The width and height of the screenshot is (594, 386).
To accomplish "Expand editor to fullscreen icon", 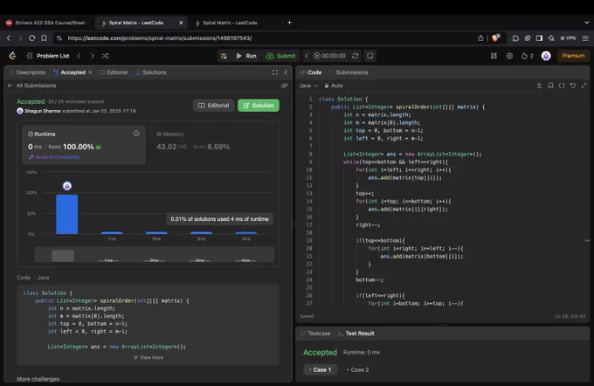I will click(584, 86).
